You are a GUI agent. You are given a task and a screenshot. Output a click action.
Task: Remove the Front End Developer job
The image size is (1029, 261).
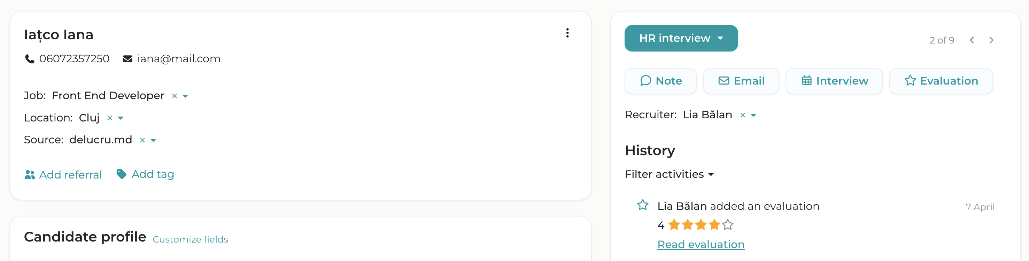click(x=175, y=96)
